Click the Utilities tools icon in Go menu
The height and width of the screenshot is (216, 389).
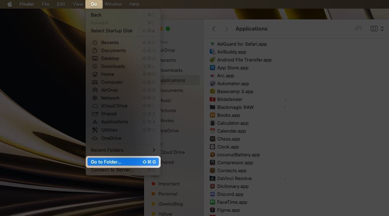pos(95,130)
